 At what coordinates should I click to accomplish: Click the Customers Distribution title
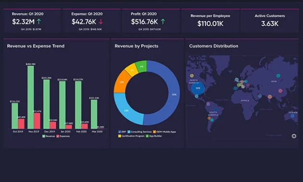click(214, 46)
